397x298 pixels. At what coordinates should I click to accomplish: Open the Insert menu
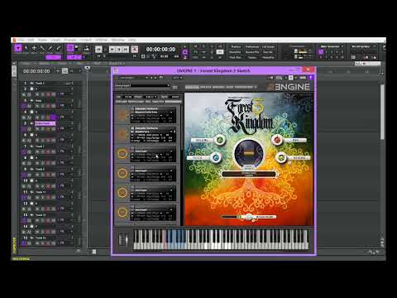pyautogui.click(x=55, y=40)
